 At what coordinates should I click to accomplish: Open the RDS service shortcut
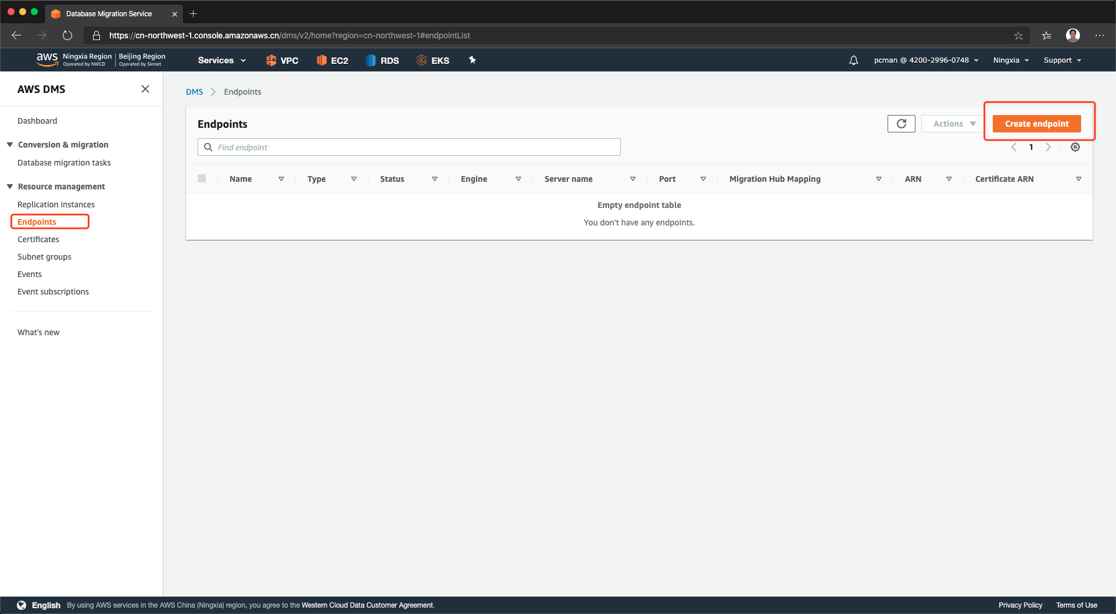click(x=382, y=60)
